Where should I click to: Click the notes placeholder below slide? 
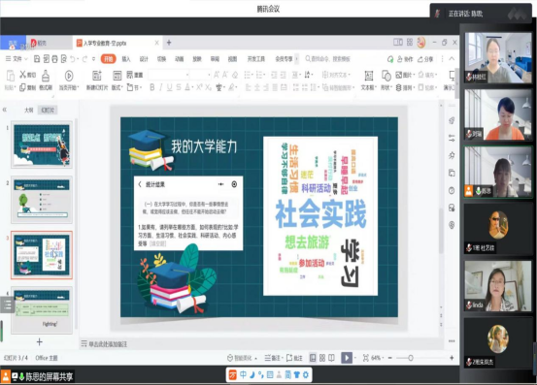tap(108, 344)
